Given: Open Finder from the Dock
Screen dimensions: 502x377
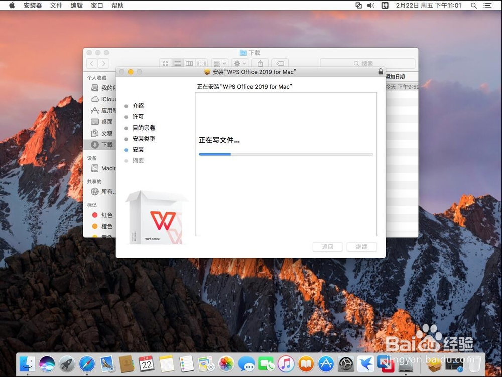Looking at the screenshot, I should click(28, 364).
